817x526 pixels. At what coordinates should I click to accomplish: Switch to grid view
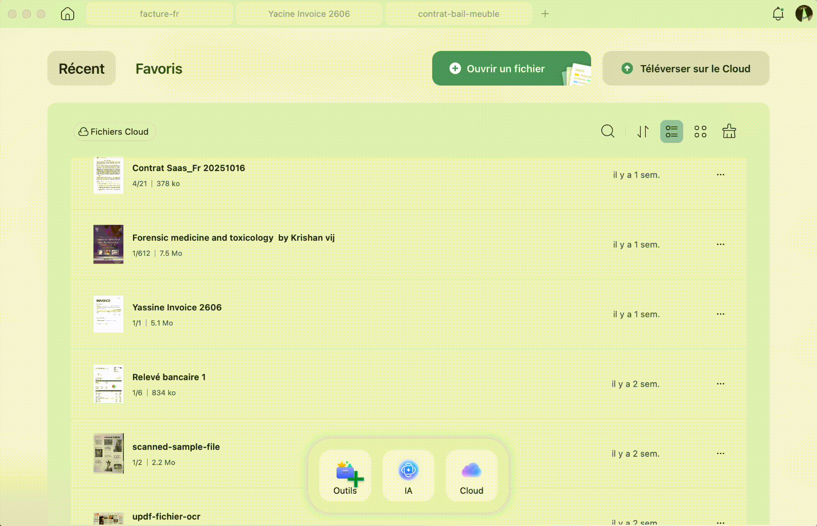pyautogui.click(x=700, y=131)
